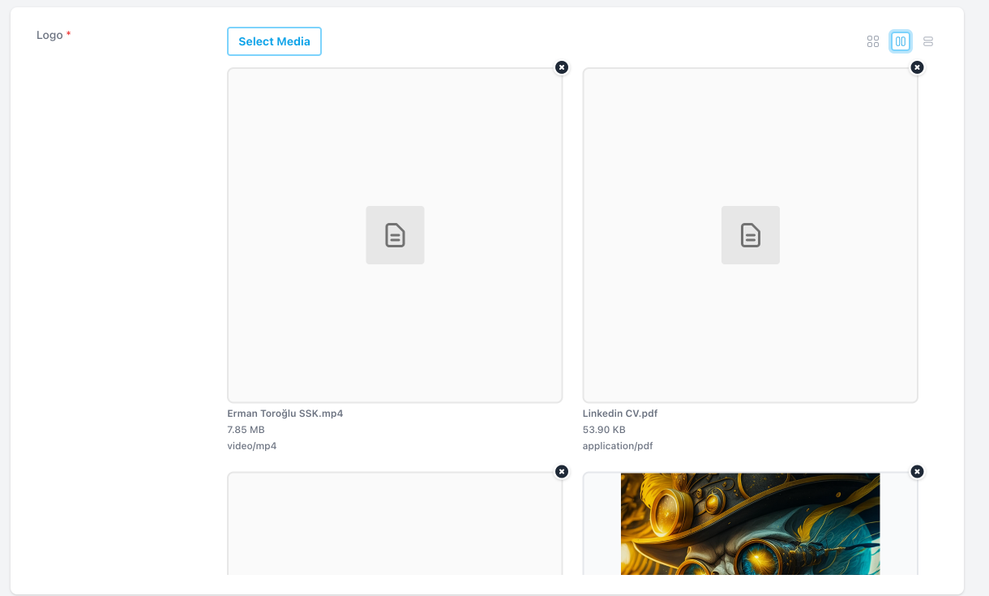
Task: Remove the bottom-left blank media item
Action: (x=562, y=472)
